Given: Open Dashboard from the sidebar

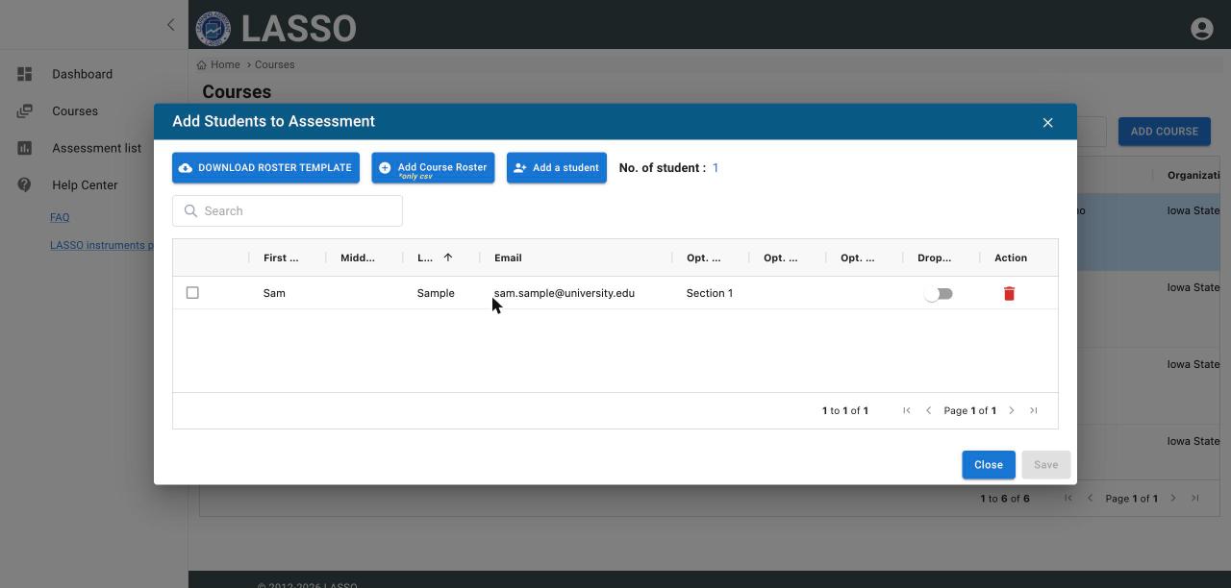Looking at the screenshot, I should click(x=83, y=74).
